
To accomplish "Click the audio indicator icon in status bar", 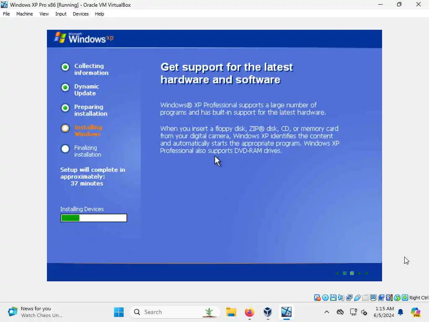I will click(341, 298).
